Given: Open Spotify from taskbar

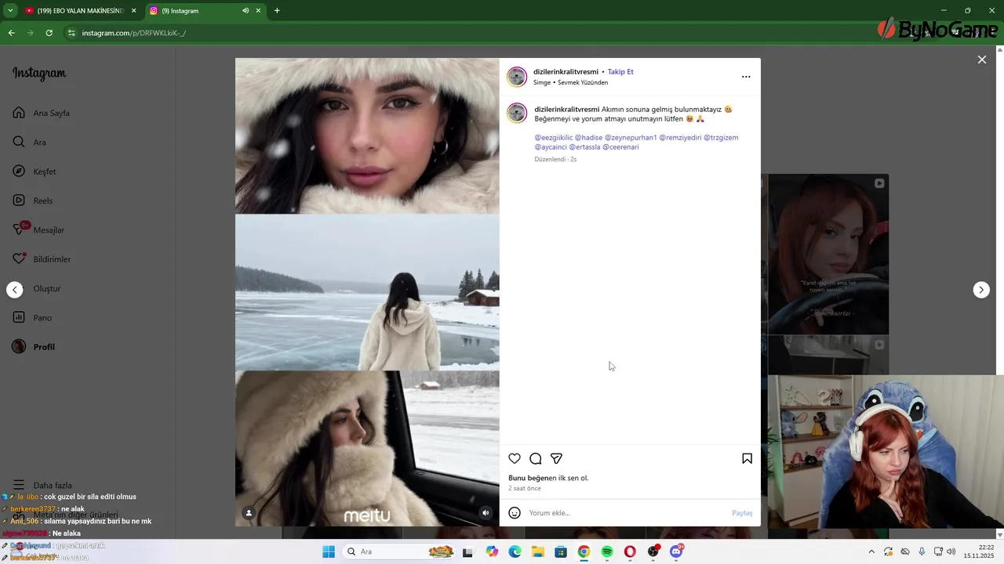Looking at the screenshot, I should [607, 551].
